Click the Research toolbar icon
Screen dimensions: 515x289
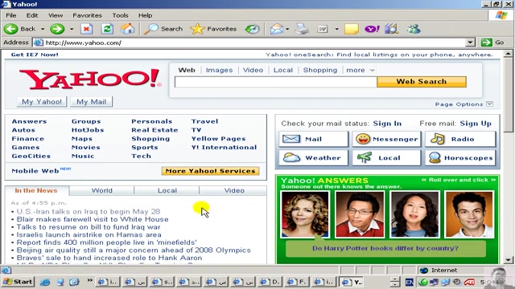392,29
